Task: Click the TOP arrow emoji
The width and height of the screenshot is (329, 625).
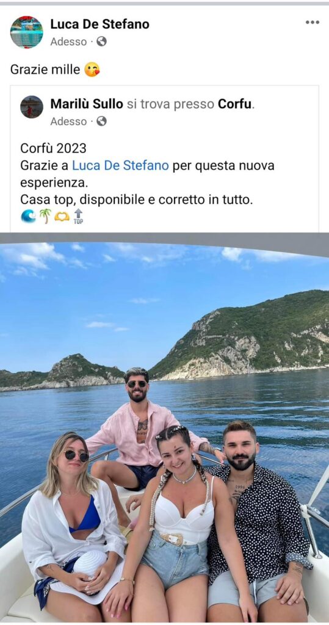Action: coord(78,216)
